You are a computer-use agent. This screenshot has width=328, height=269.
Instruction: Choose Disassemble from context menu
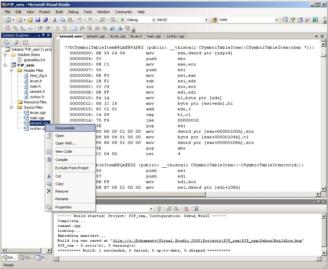(70, 128)
